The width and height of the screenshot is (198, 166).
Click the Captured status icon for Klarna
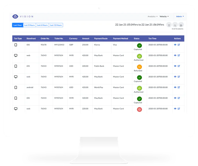tap(139, 46)
